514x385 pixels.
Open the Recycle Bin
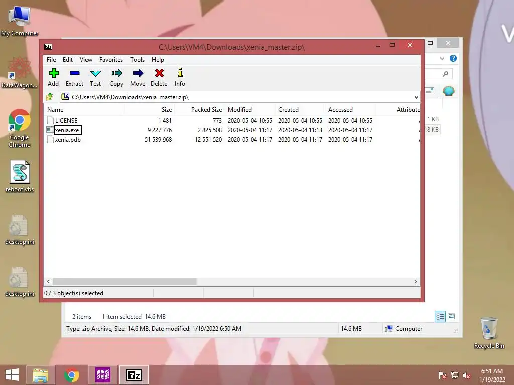tap(489, 333)
